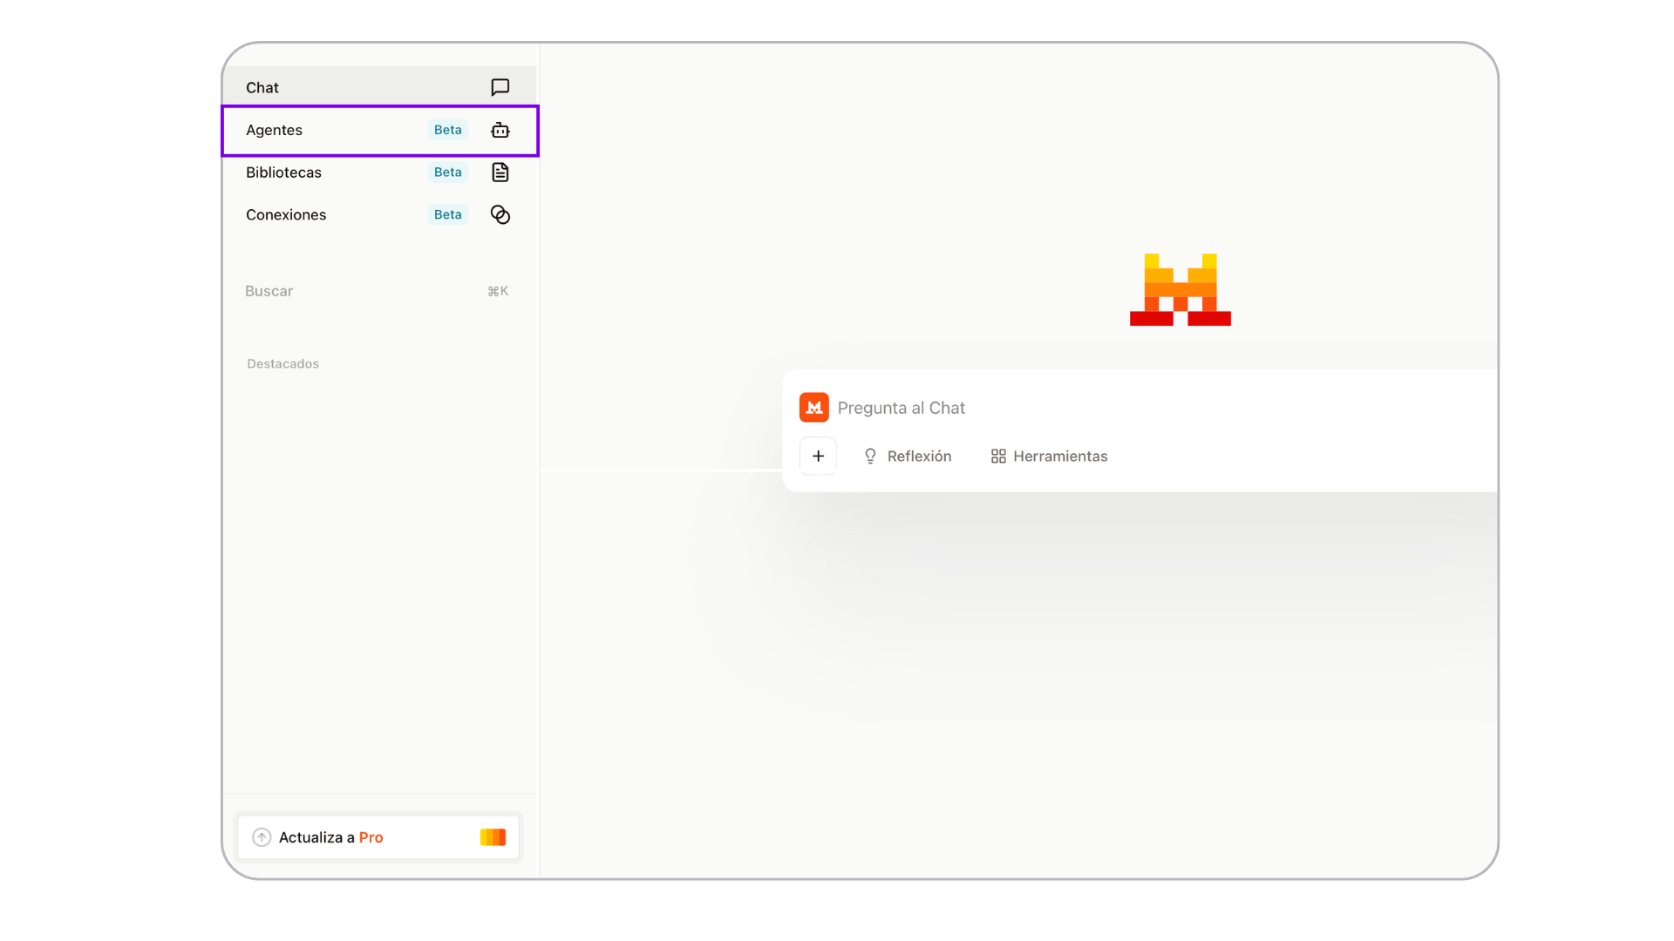Screen dimensions: 1674x941
Task: Open the Chat menu item
Action: tap(379, 87)
